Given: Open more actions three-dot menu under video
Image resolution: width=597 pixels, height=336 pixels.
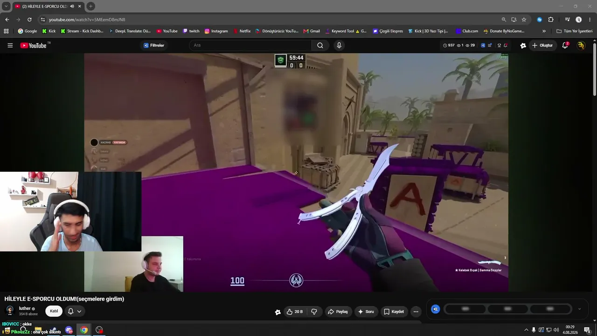Looking at the screenshot, I should (416, 312).
